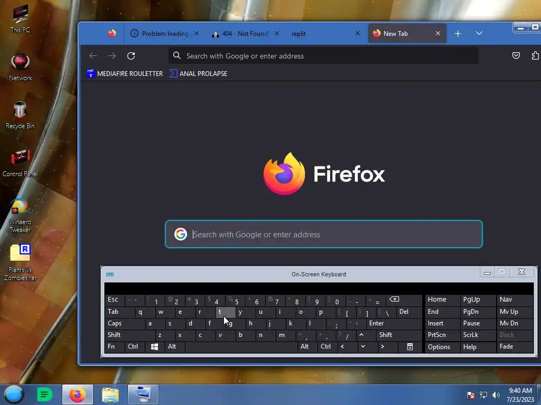
Task: Close the replit tab
Action: coord(358,33)
